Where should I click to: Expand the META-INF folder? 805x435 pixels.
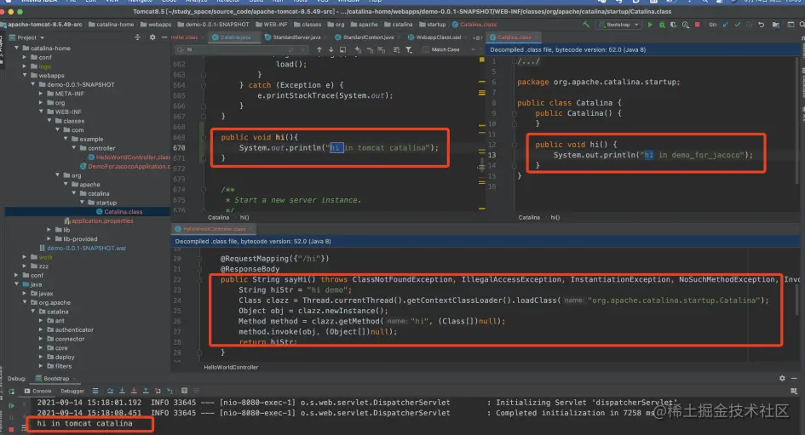[41, 94]
